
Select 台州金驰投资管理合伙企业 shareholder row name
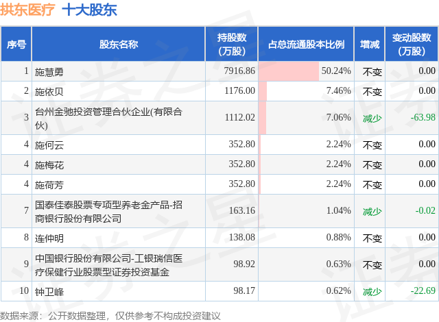108,119
